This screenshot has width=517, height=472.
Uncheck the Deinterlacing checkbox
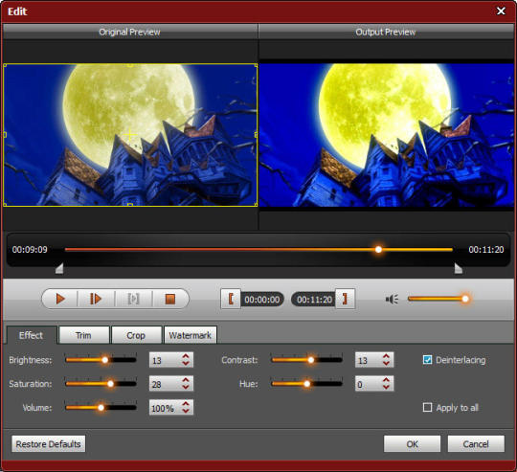tap(427, 360)
